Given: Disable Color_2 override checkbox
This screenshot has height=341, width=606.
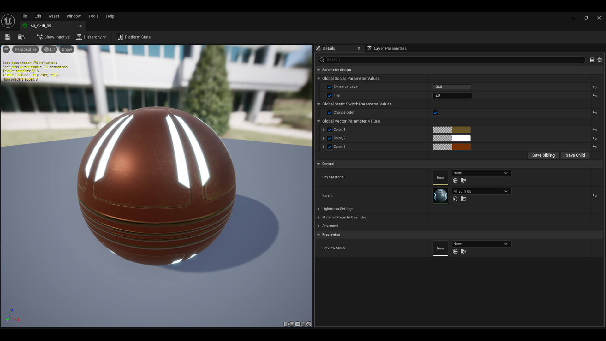Looking at the screenshot, I should (330, 138).
